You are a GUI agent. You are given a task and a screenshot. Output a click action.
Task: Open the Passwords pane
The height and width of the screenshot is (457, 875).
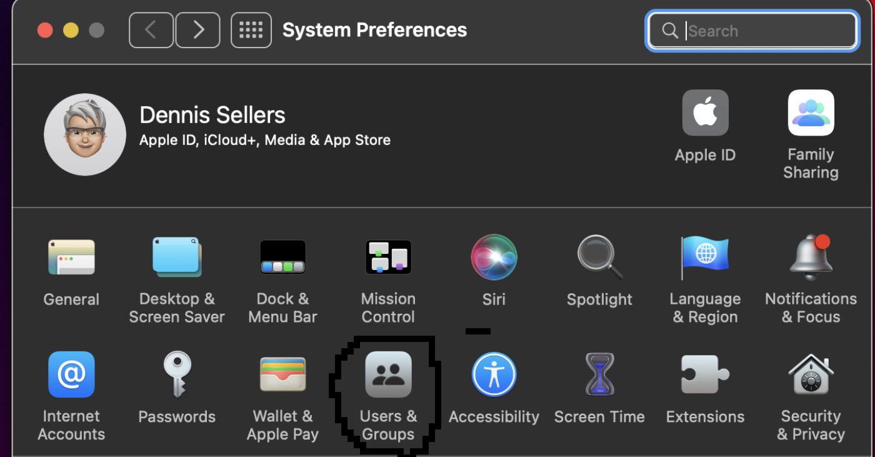tap(177, 374)
